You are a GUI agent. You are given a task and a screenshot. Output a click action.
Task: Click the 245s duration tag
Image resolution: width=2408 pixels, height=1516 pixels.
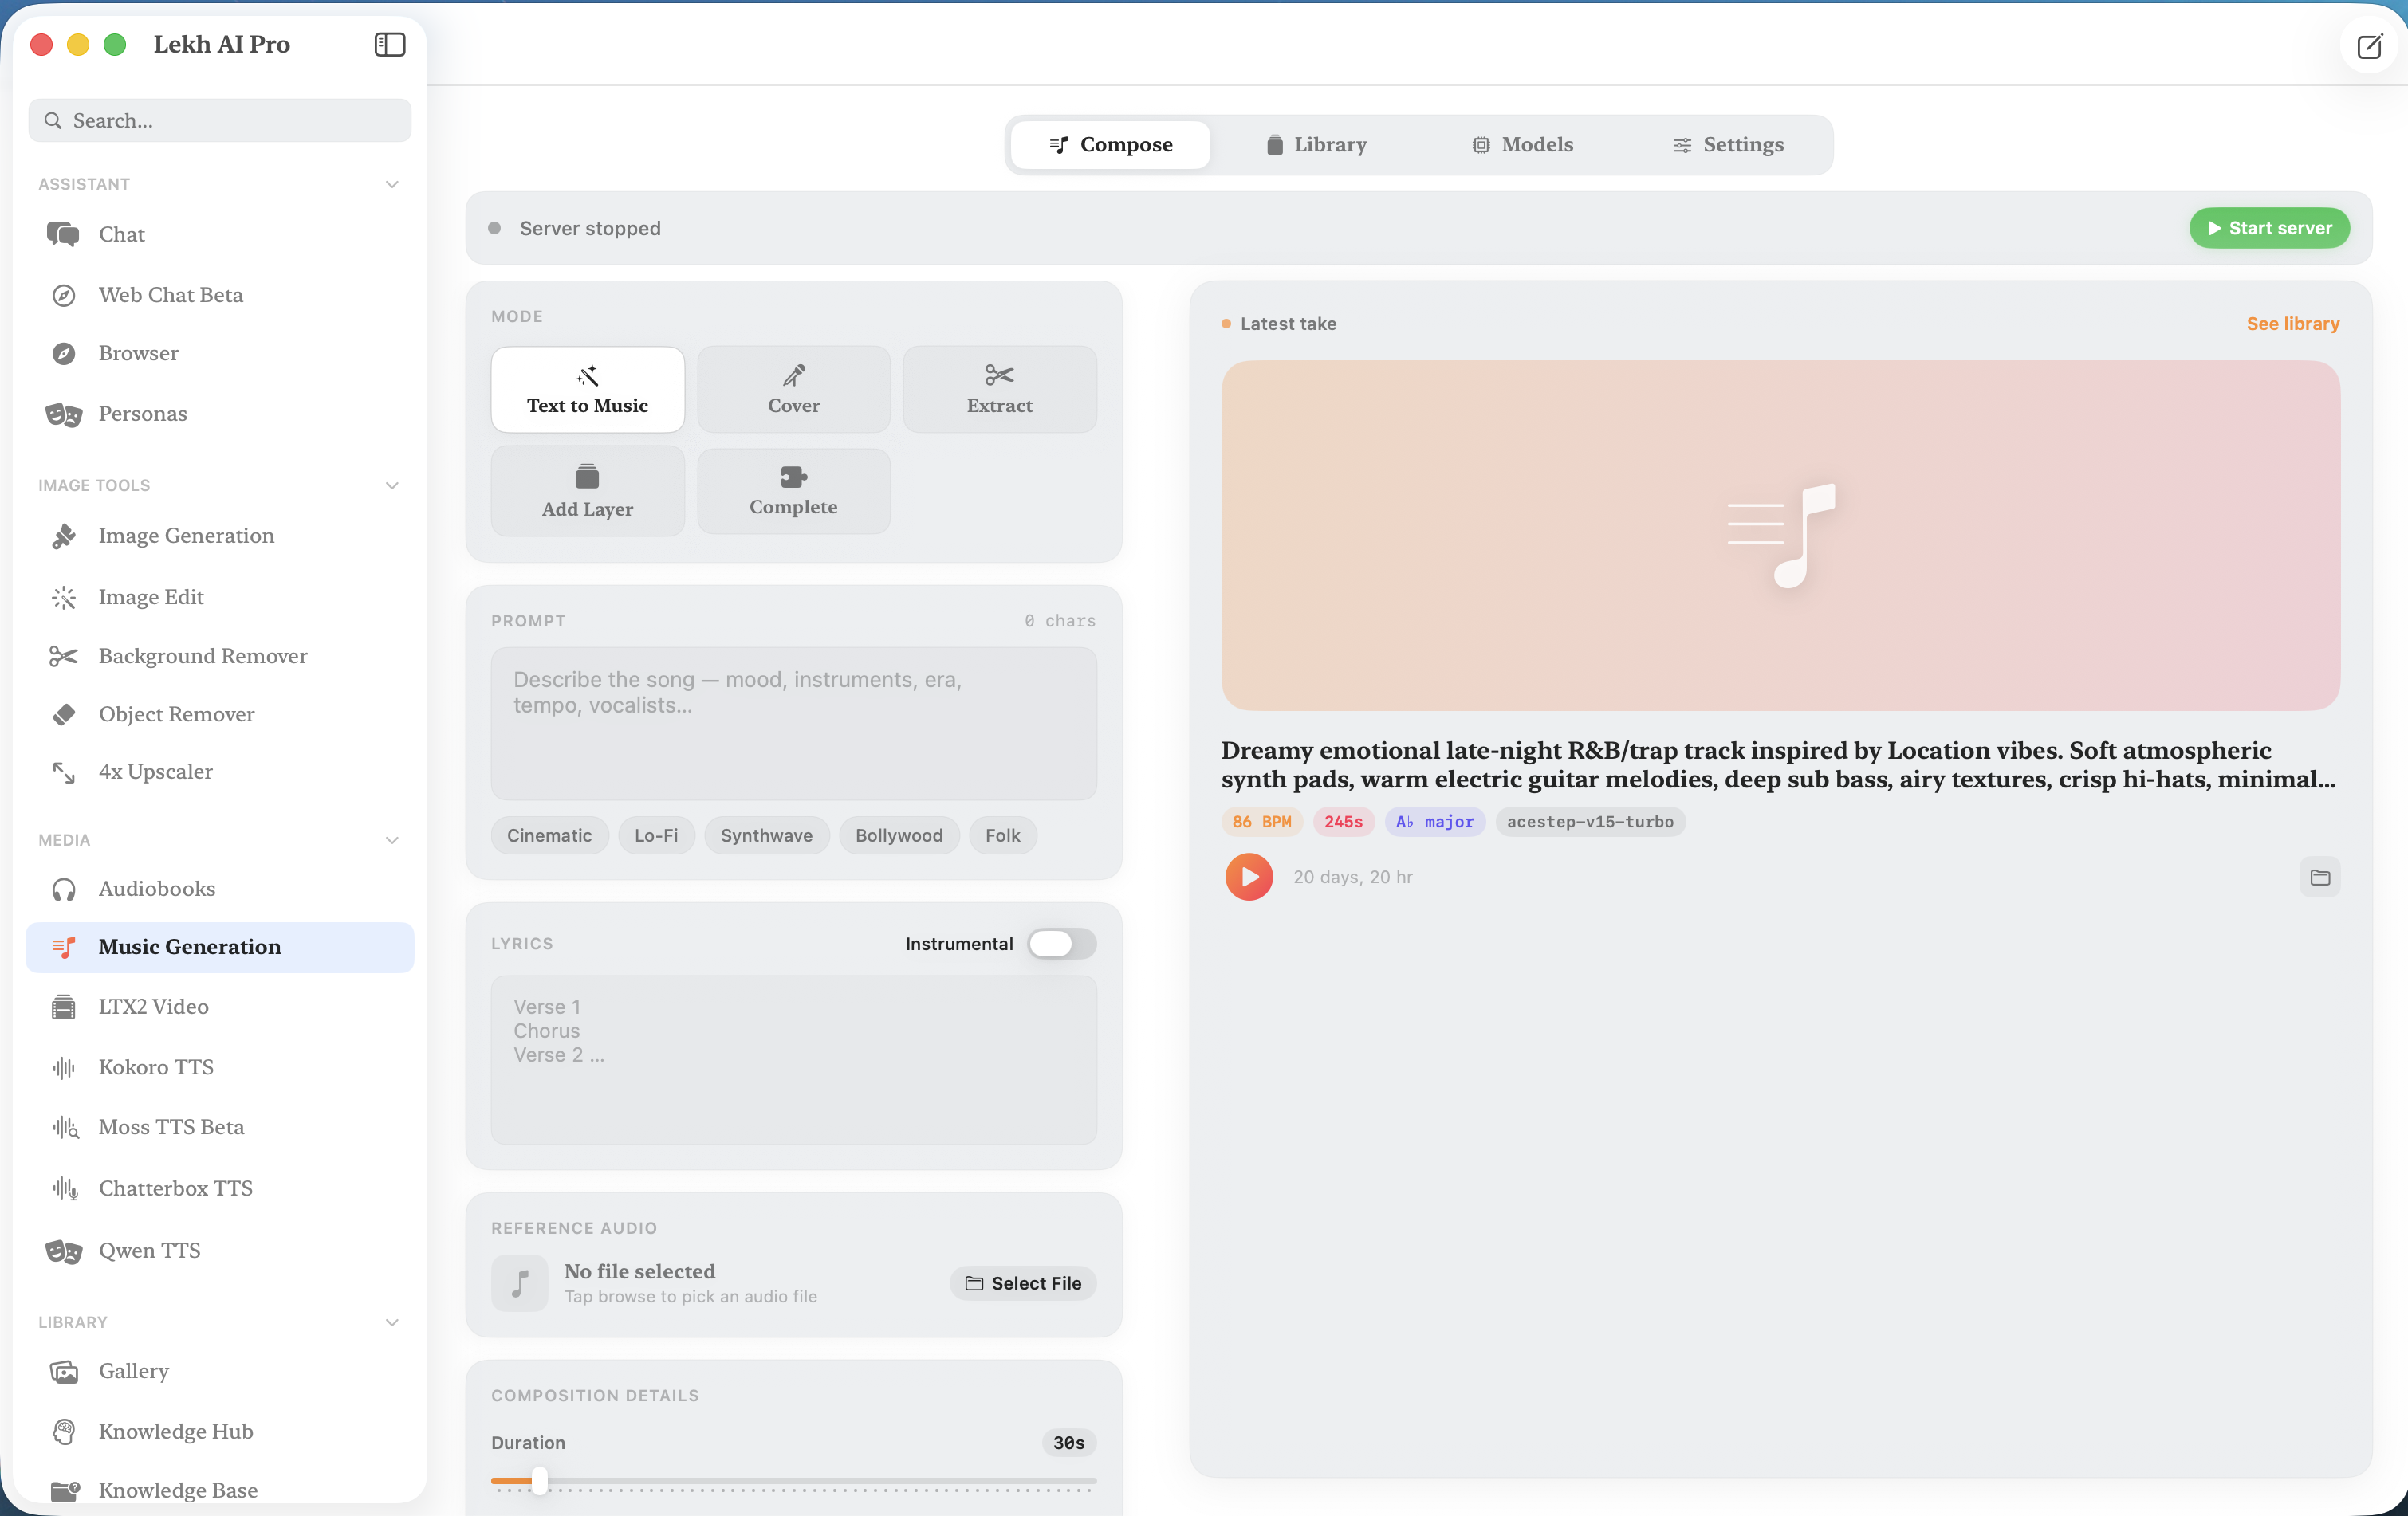1343,822
